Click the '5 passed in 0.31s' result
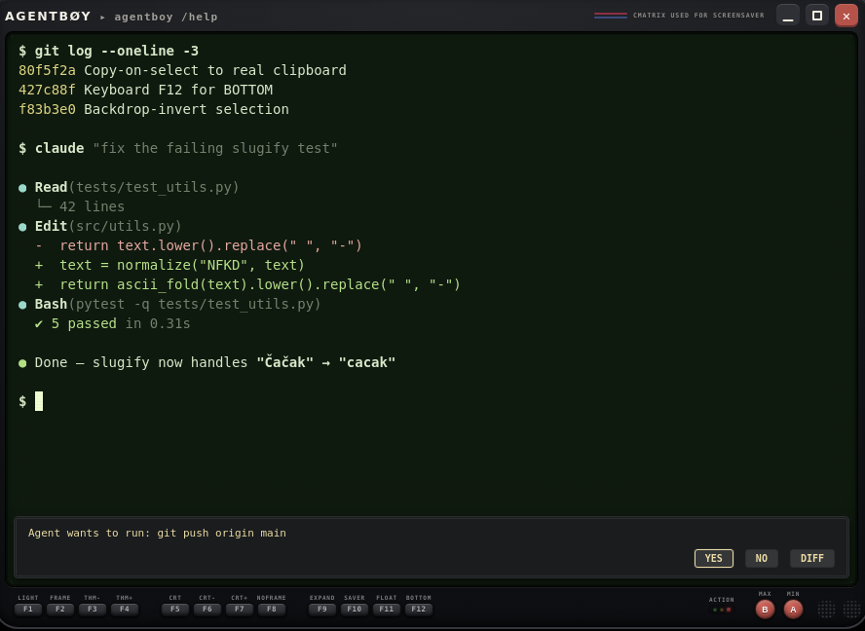This screenshot has height=631, width=865. [113, 323]
